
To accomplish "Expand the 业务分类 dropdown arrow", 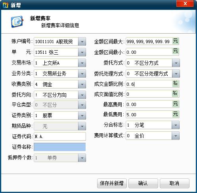I will [x=82, y=74].
